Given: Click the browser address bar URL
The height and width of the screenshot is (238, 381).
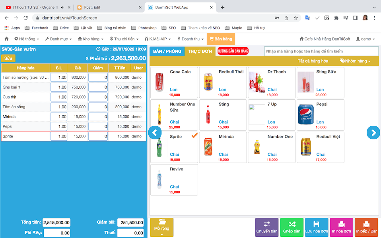Looking at the screenshot, I should tap(70, 18).
